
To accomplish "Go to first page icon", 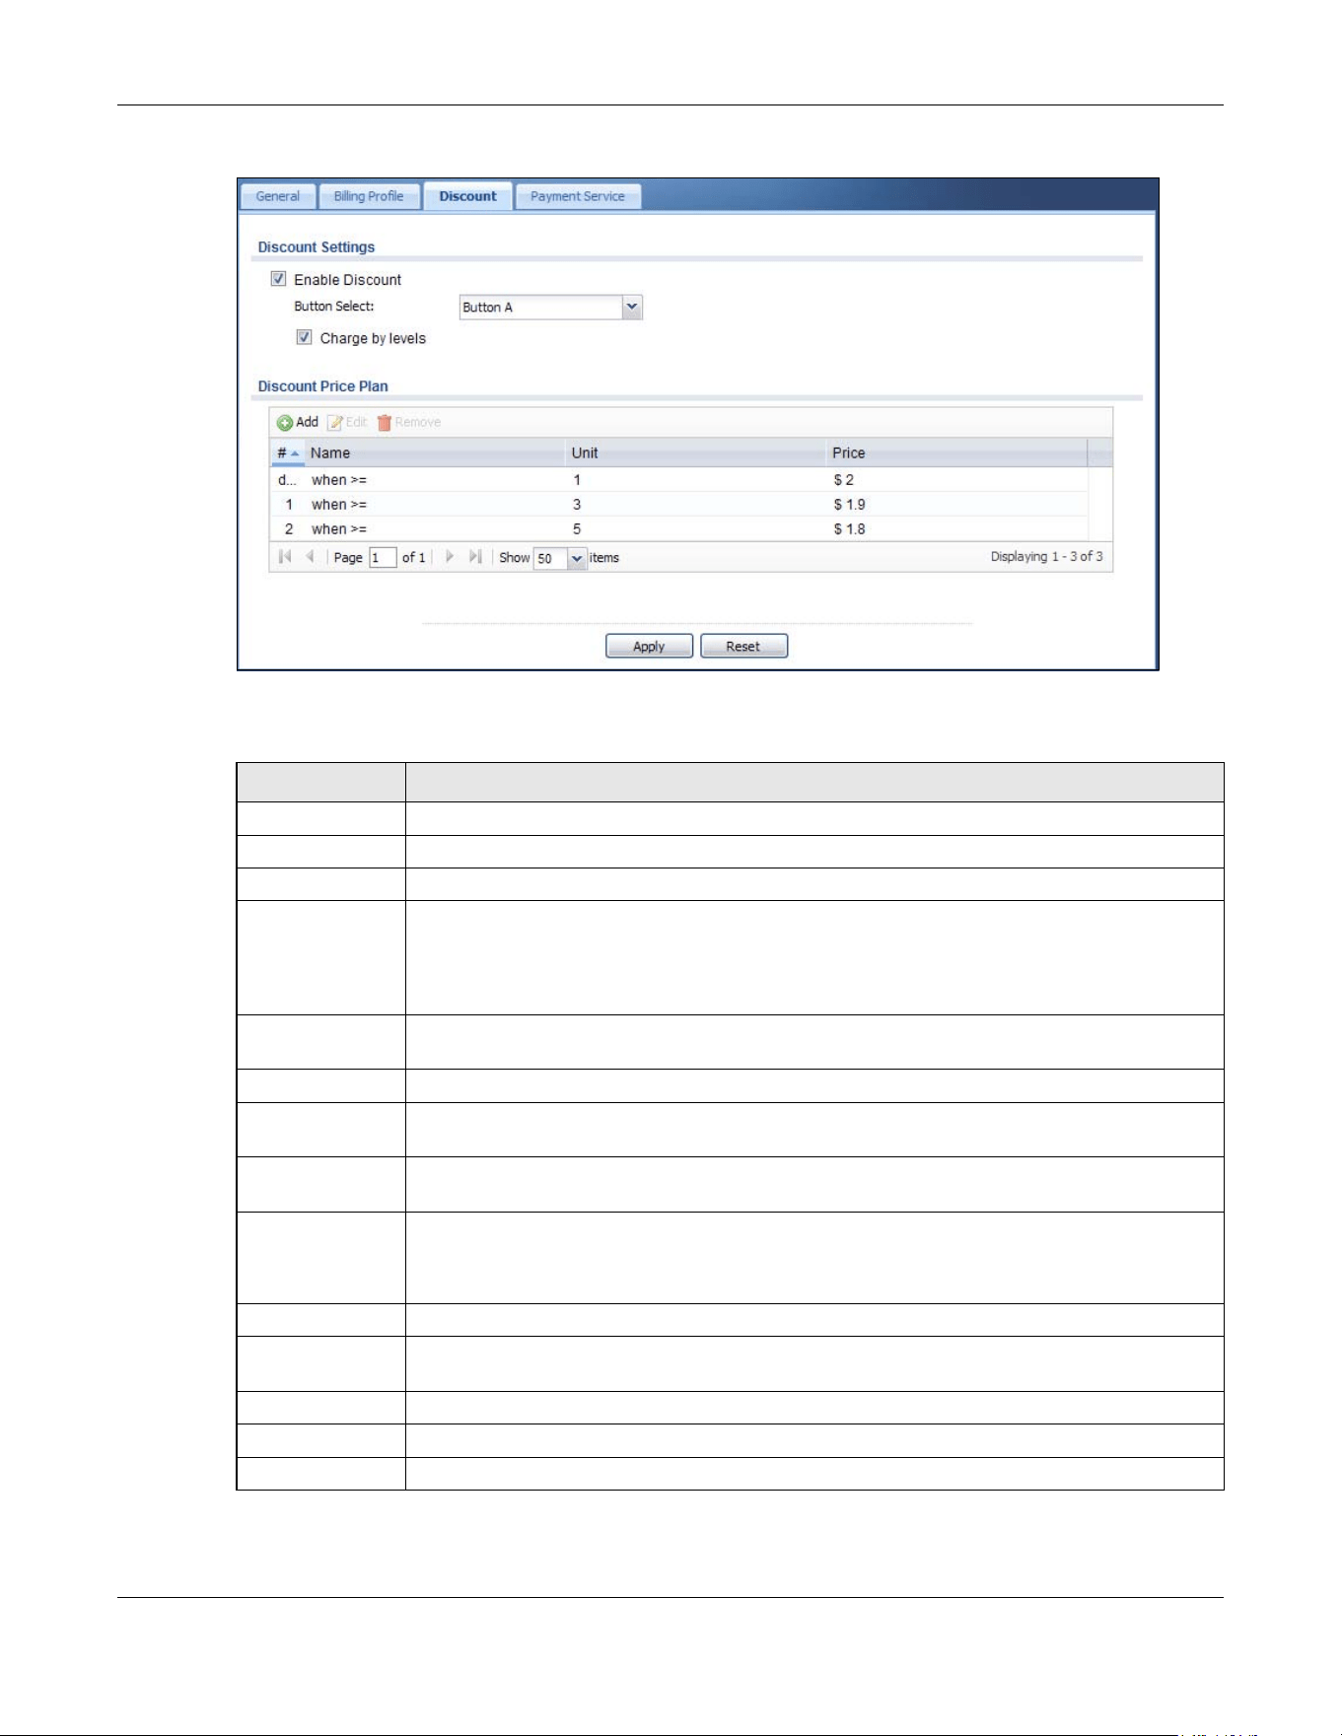I will click(x=285, y=557).
